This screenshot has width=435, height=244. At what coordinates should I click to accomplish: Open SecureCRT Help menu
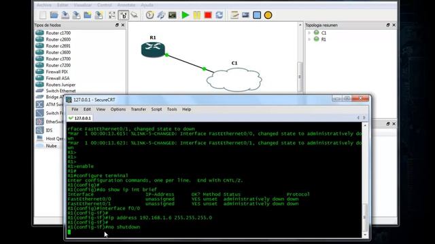pos(186,109)
